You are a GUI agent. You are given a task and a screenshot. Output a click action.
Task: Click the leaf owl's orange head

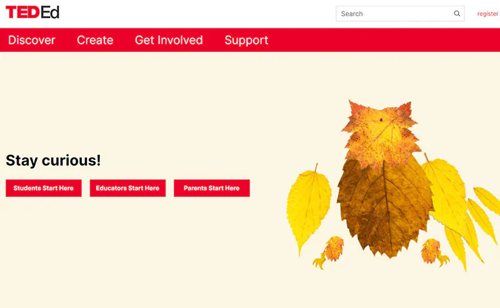381,134
